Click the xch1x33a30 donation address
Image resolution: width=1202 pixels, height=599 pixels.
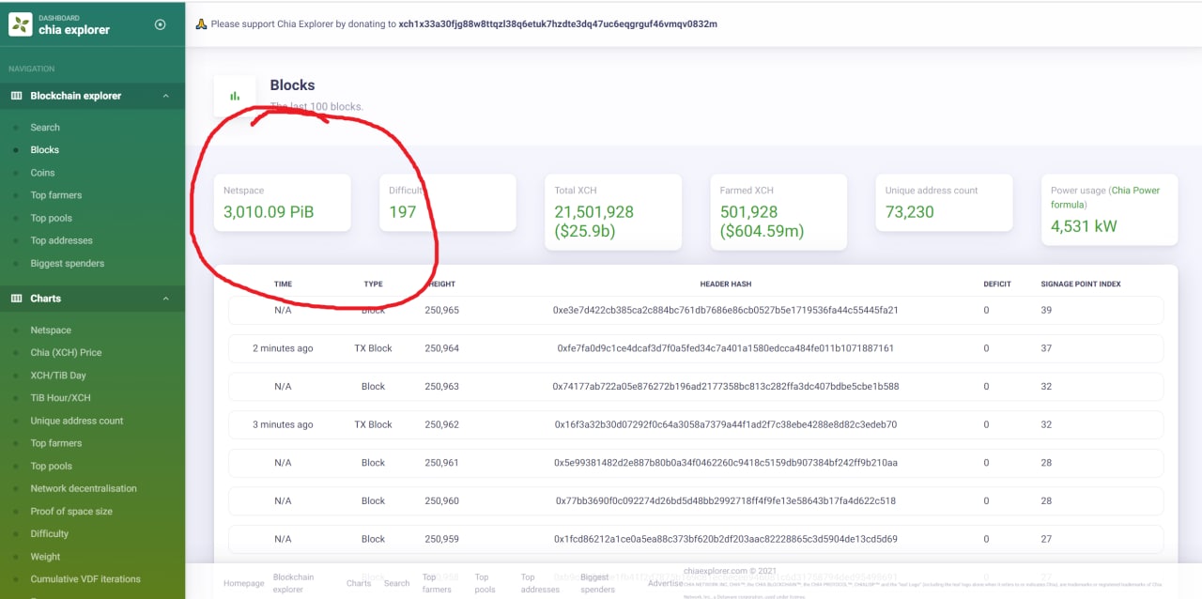tap(558, 24)
